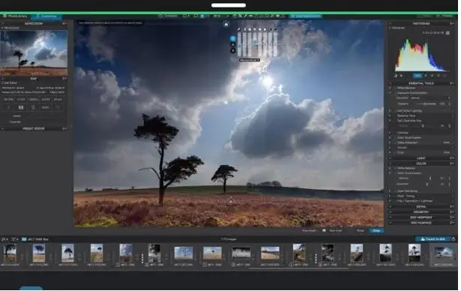
Task: Toggle the highlight clipping sun icon
Action: point(401,76)
